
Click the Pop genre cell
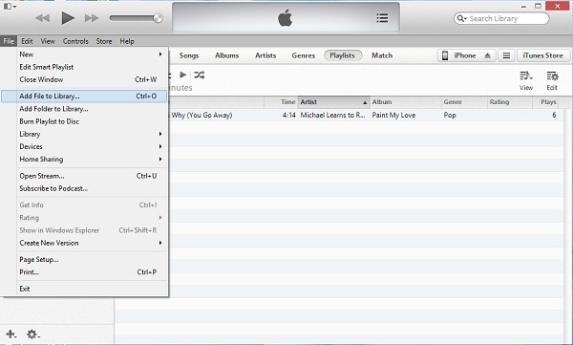tap(450, 115)
